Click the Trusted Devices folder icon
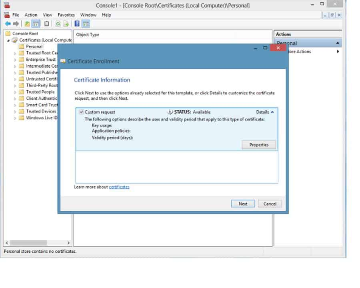The width and height of the screenshot is (360, 288). [21, 111]
